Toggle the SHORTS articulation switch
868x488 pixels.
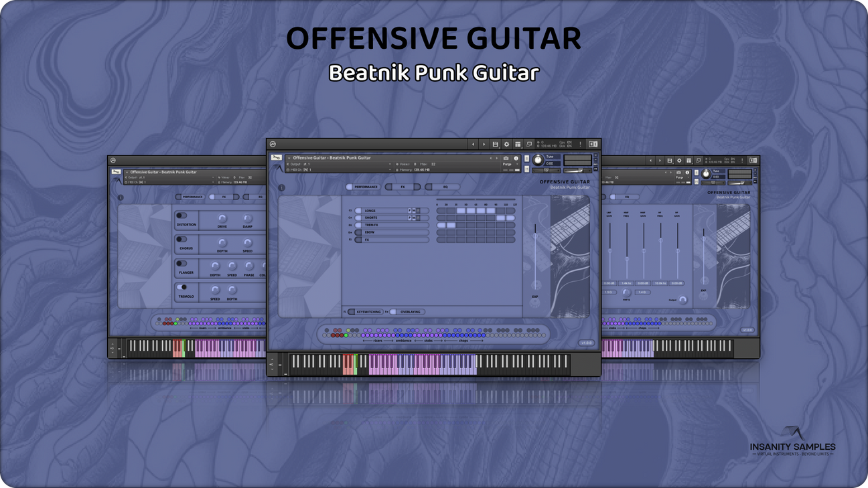tap(358, 218)
